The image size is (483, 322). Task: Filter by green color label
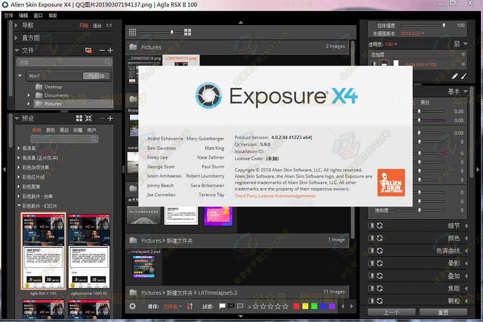click(314, 306)
